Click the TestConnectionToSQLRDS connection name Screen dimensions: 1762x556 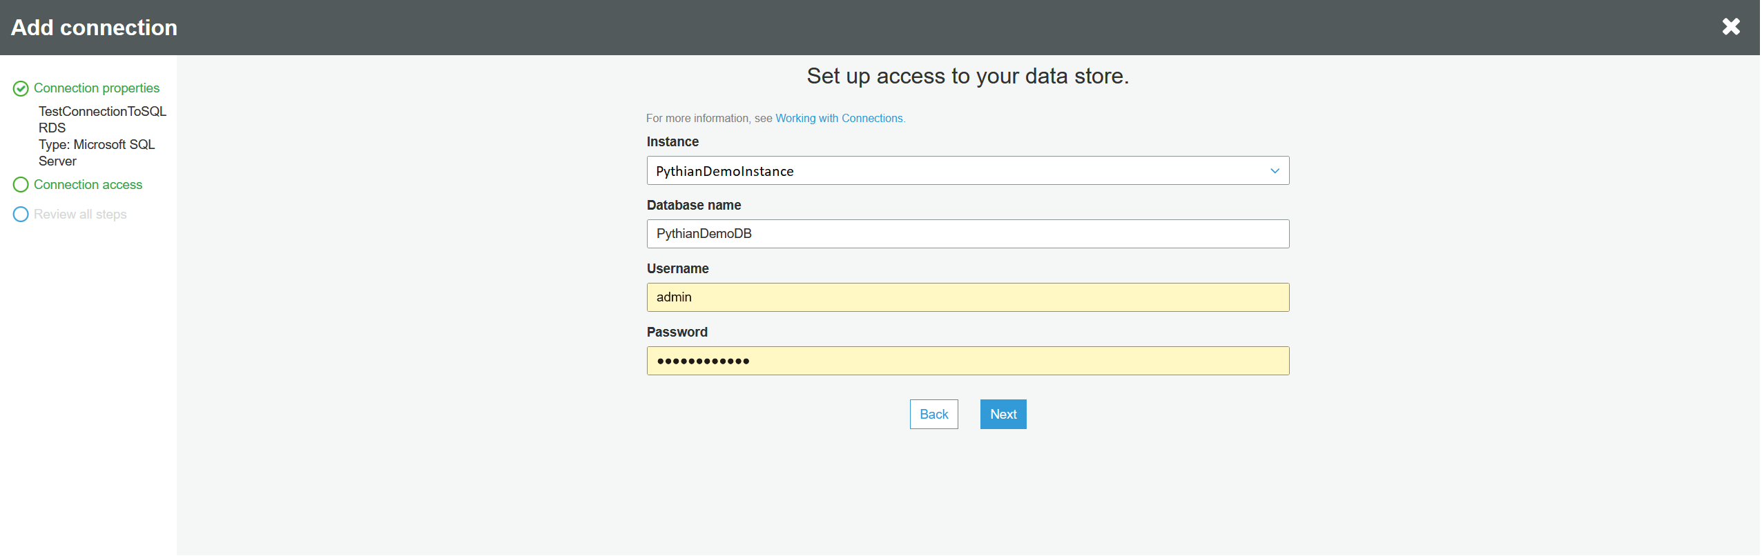(101, 119)
